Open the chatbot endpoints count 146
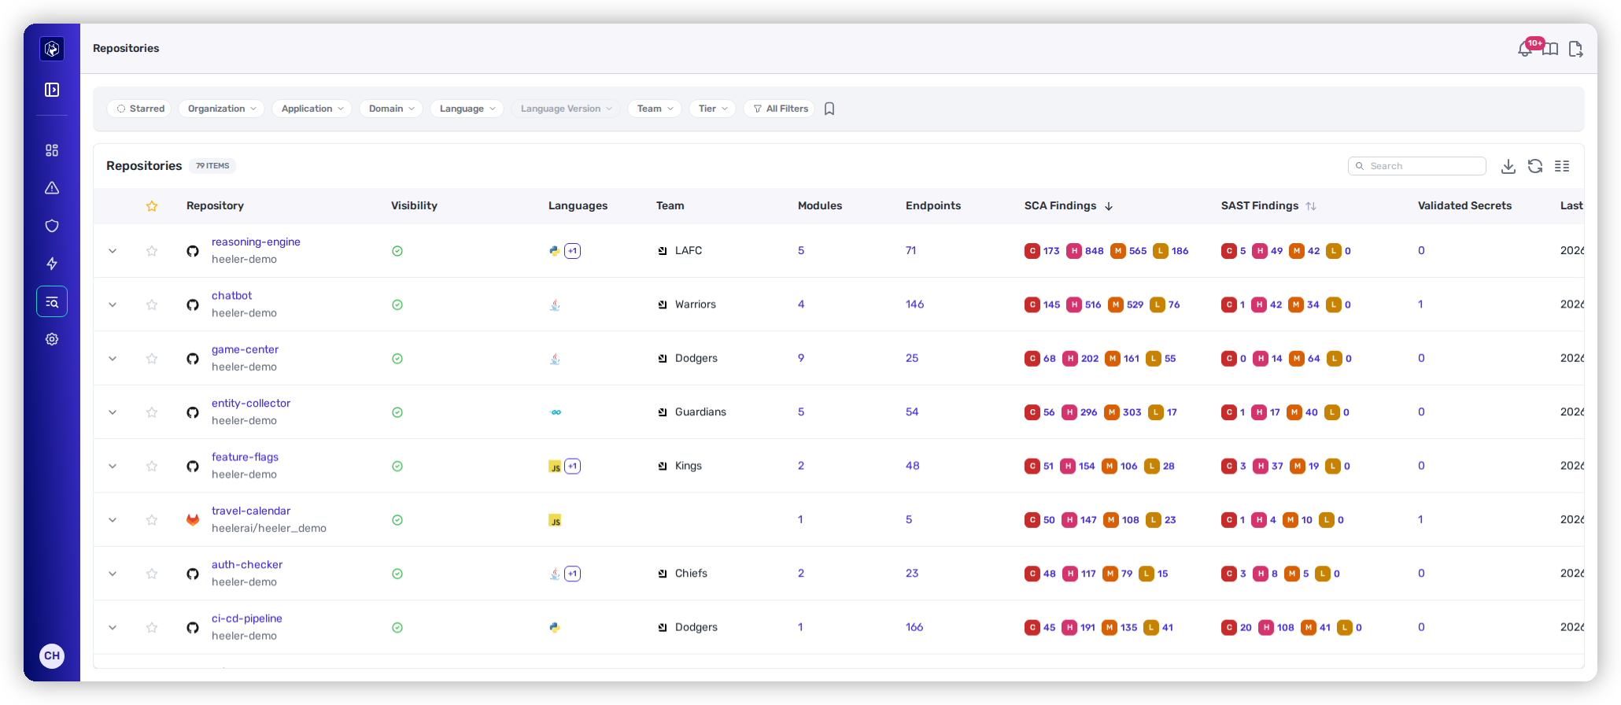Image resolution: width=1621 pixels, height=705 pixels. pyautogui.click(x=914, y=305)
